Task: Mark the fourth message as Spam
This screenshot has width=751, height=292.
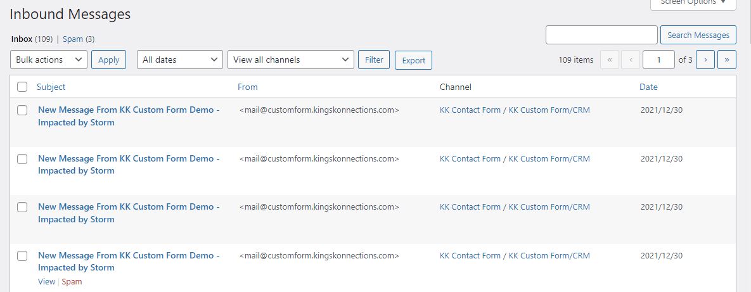Action: click(x=72, y=282)
